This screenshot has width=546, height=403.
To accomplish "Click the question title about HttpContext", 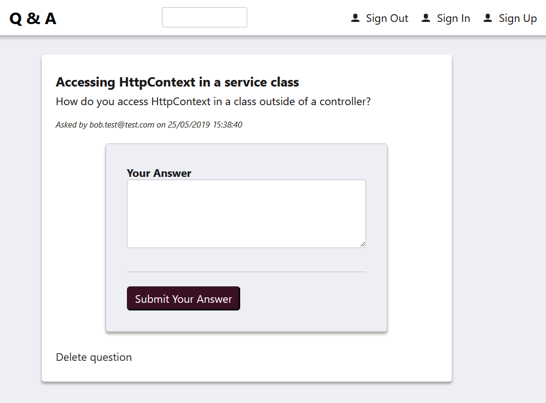I will click(177, 82).
